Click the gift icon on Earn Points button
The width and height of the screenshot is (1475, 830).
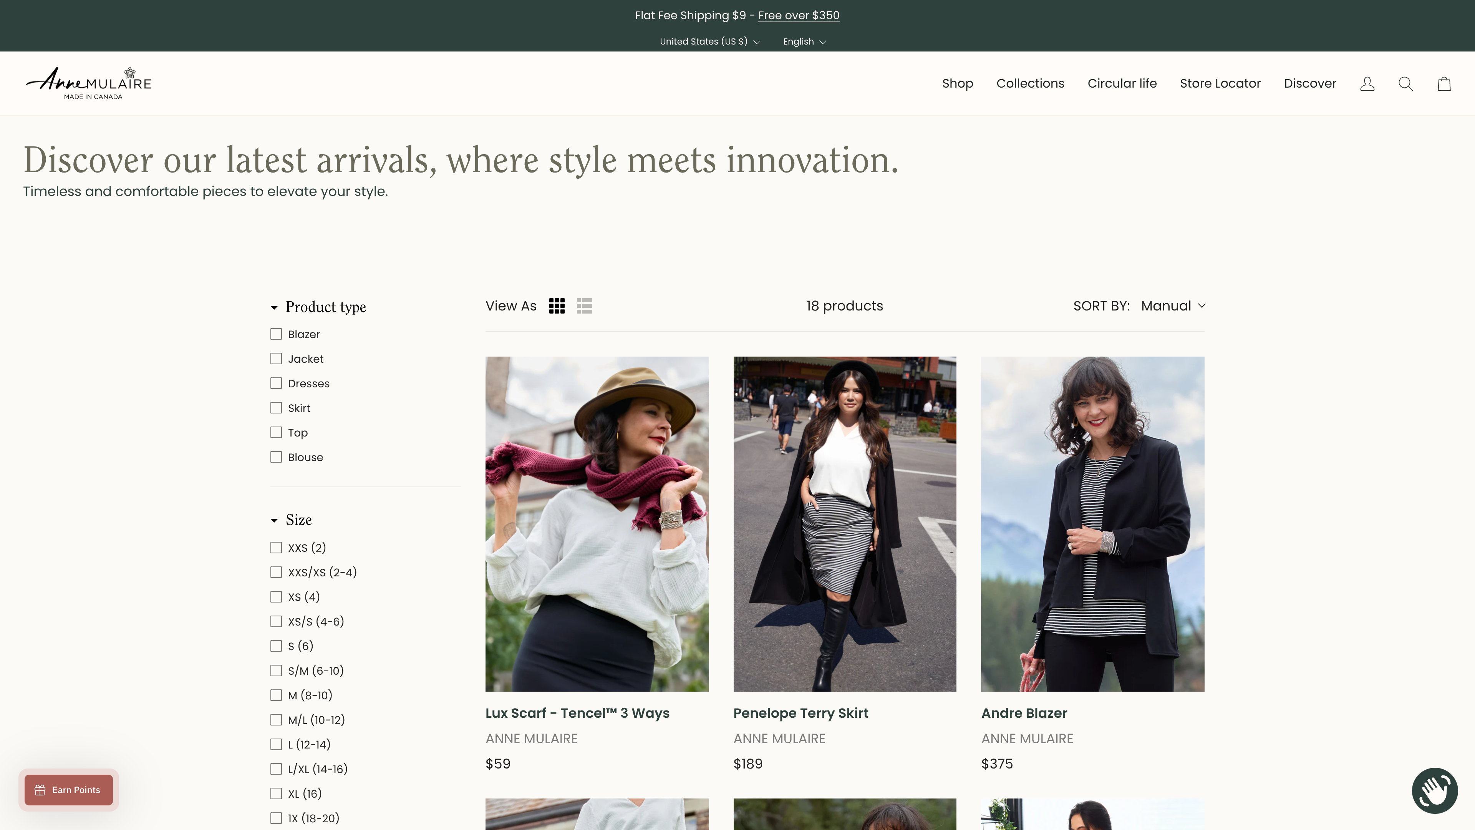pos(40,790)
